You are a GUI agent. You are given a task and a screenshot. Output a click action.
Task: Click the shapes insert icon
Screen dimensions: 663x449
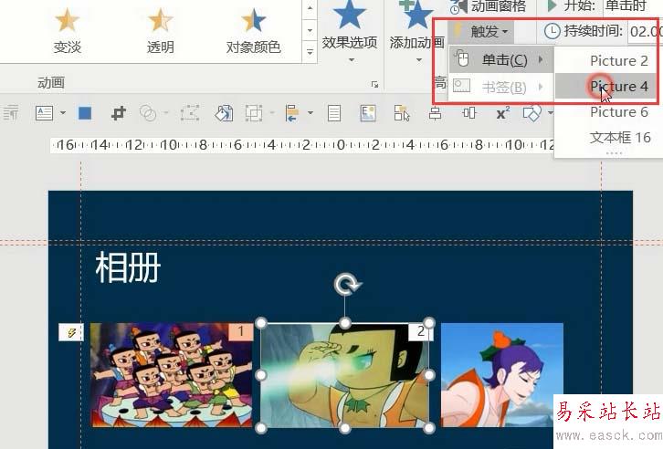pos(531,113)
